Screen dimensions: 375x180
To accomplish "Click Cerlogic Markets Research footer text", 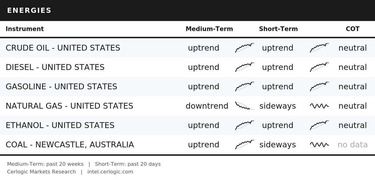I will click(41, 172).
